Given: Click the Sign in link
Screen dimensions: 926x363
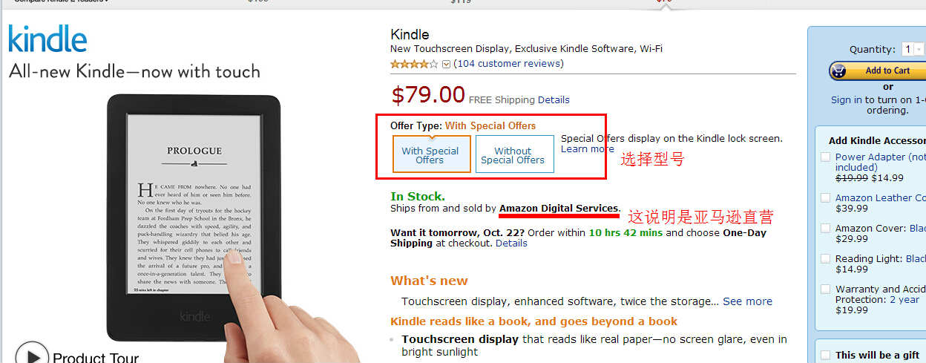Looking at the screenshot, I should (x=846, y=100).
